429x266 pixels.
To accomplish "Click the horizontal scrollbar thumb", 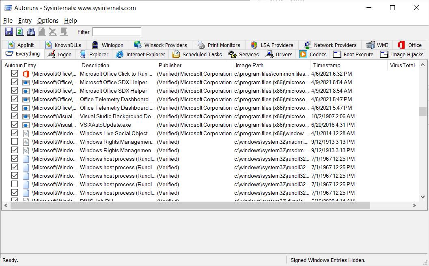I will pos(190,205).
